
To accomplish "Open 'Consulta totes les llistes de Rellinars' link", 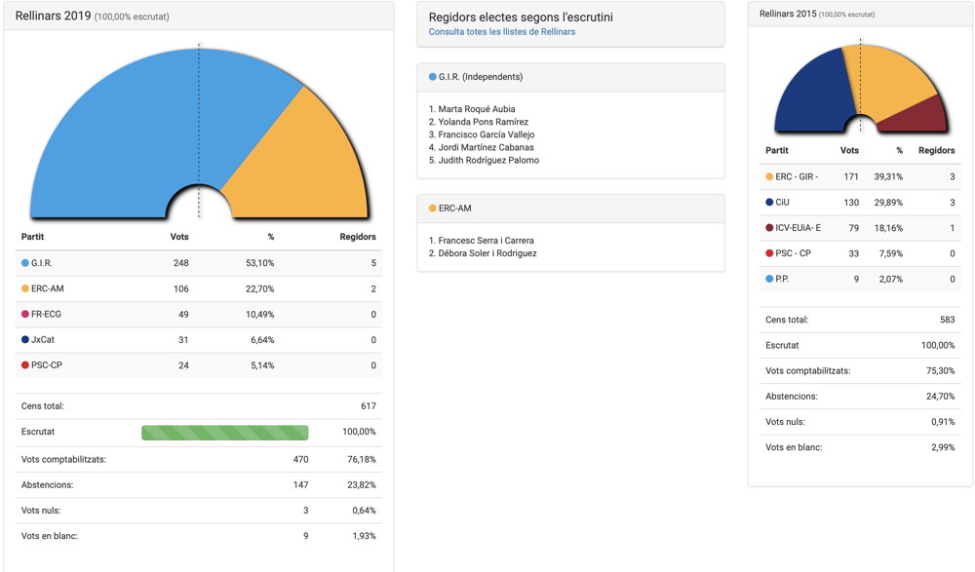I will pos(501,32).
